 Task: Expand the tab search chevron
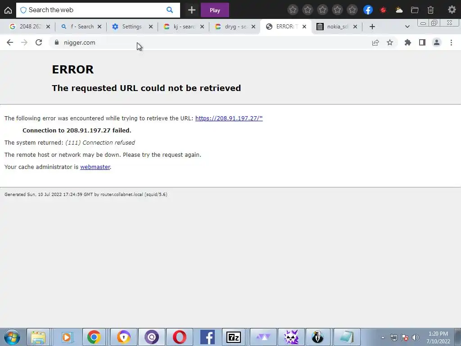407,27
